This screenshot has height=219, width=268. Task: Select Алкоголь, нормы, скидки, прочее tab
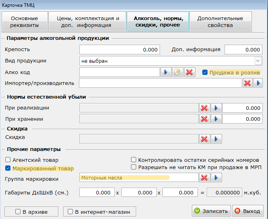tap(158, 21)
